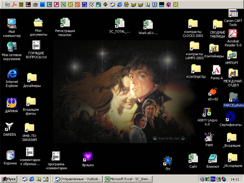Open the Контейнеры folder shortcut

214,48
